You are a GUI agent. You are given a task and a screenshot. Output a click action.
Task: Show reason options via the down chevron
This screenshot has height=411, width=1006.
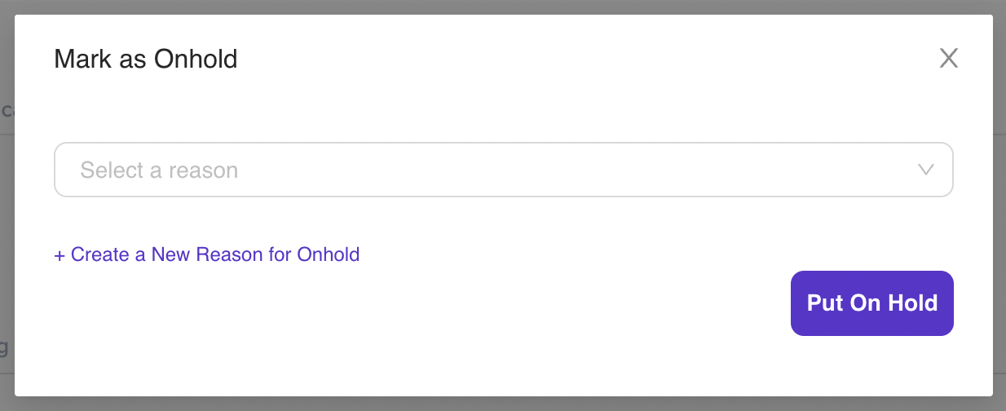coord(925,170)
